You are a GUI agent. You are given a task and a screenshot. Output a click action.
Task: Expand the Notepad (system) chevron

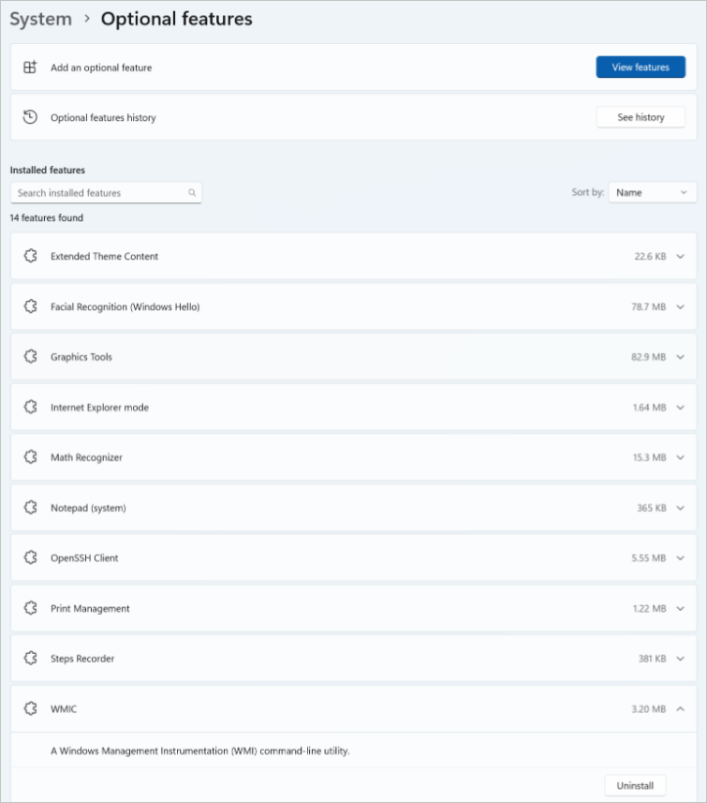pos(681,508)
